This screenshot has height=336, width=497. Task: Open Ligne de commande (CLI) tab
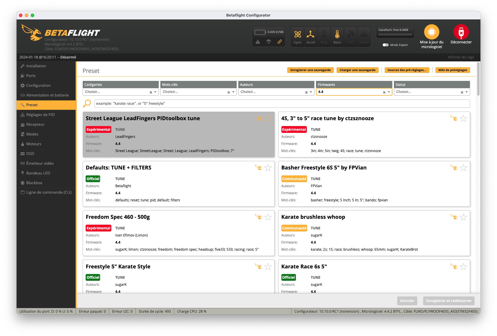coord(46,193)
